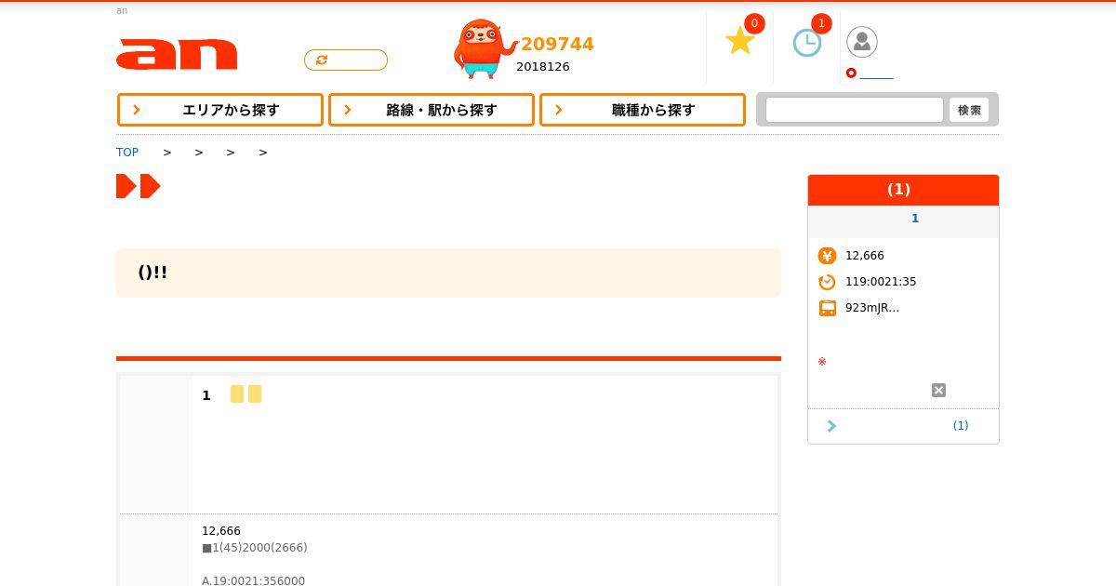Click the first yellow tag next to '1'
The height and width of the screenshot is (586, 1116).
[237, 394]
